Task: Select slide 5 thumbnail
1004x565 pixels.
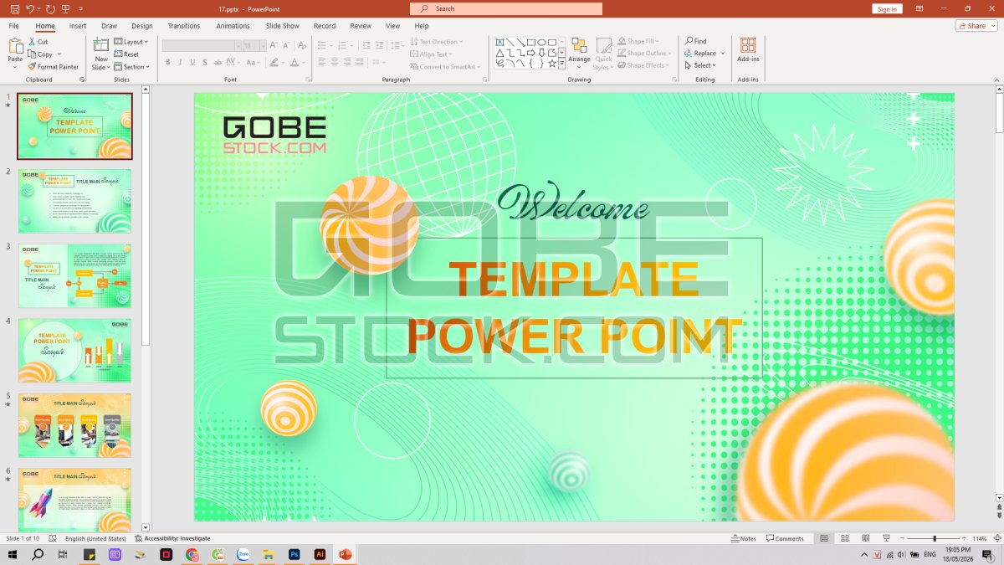Action: pyautogui.click(x=75, y=425)
